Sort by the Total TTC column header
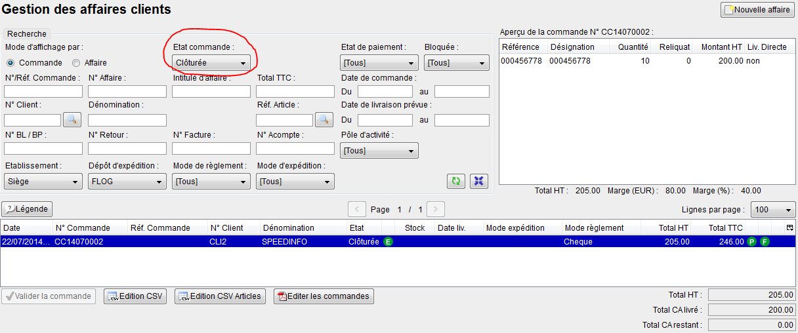 click(720, 227)
